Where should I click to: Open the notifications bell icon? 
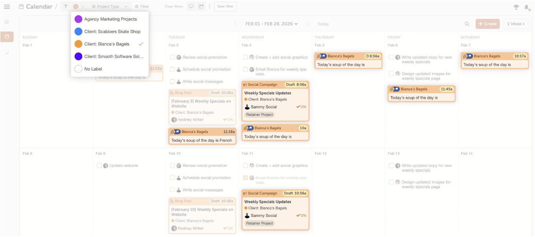click(x=527, y=7)
